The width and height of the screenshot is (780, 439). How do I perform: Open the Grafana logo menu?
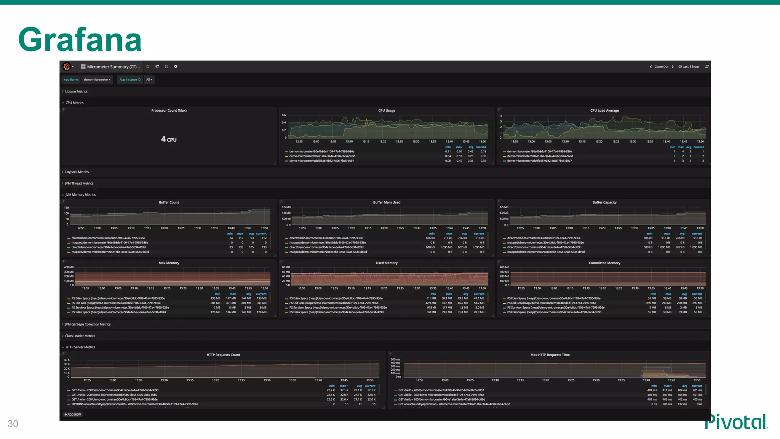point(68,67)
